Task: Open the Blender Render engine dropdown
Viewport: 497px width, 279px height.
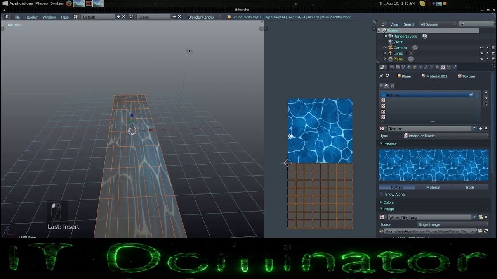Action: [x=204, y=17]
